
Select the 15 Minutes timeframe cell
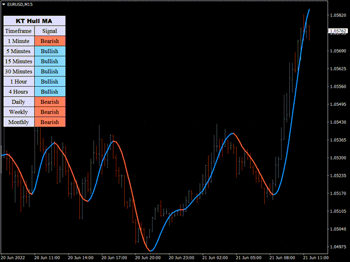coord(19,61)
